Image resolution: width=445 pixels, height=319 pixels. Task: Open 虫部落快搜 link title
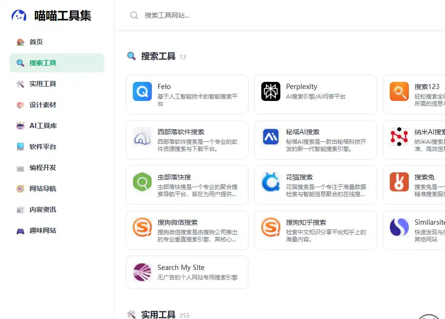(x=174, y=178)
